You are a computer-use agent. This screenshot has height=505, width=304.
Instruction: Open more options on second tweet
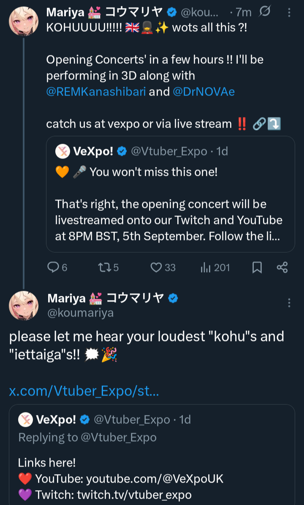(289, 303)
